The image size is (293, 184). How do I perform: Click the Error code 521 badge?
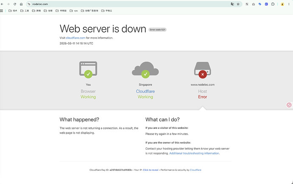tap(158, 30)
